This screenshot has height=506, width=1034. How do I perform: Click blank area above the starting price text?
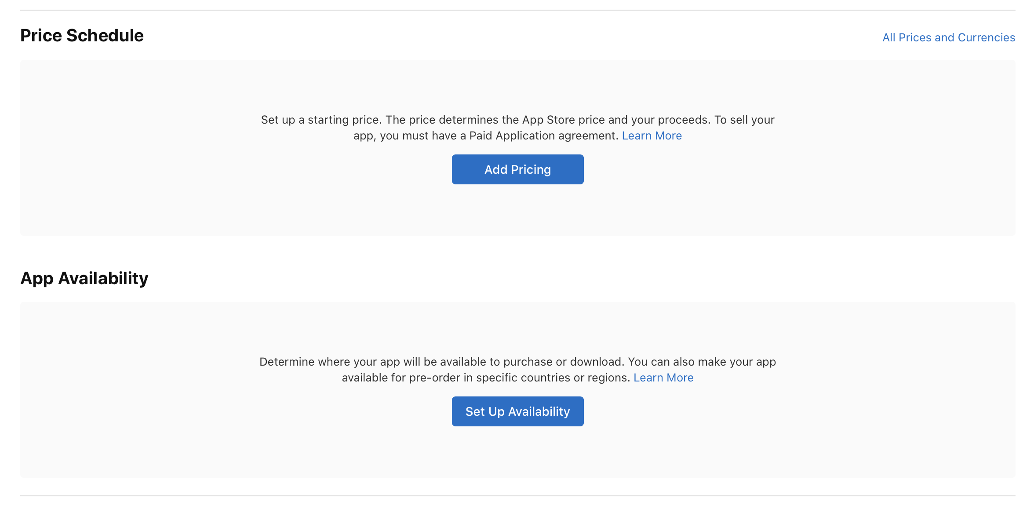pyautogui.click(x=517, y=86)
